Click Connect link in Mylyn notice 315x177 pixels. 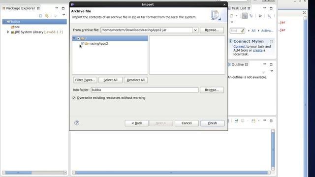coord(239,46)
